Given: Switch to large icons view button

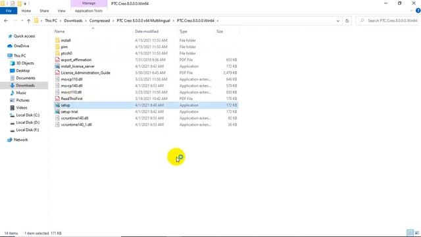Looking at the screenshot, I should pos(416,233).
